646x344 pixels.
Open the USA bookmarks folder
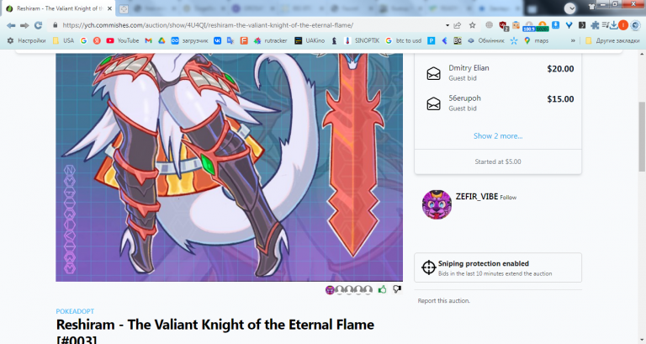coord(63,40)
